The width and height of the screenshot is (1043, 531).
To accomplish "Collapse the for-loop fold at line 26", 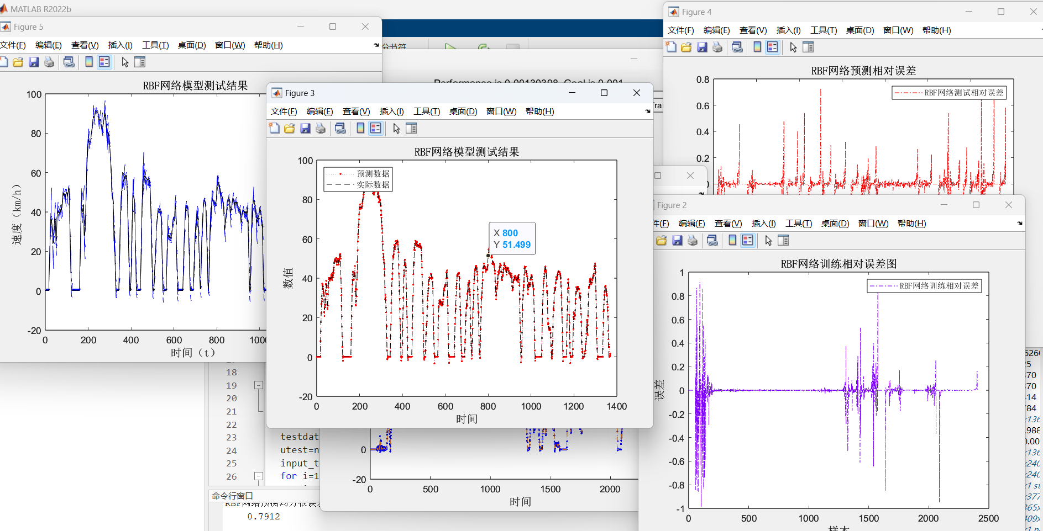I will pos(258,476).
